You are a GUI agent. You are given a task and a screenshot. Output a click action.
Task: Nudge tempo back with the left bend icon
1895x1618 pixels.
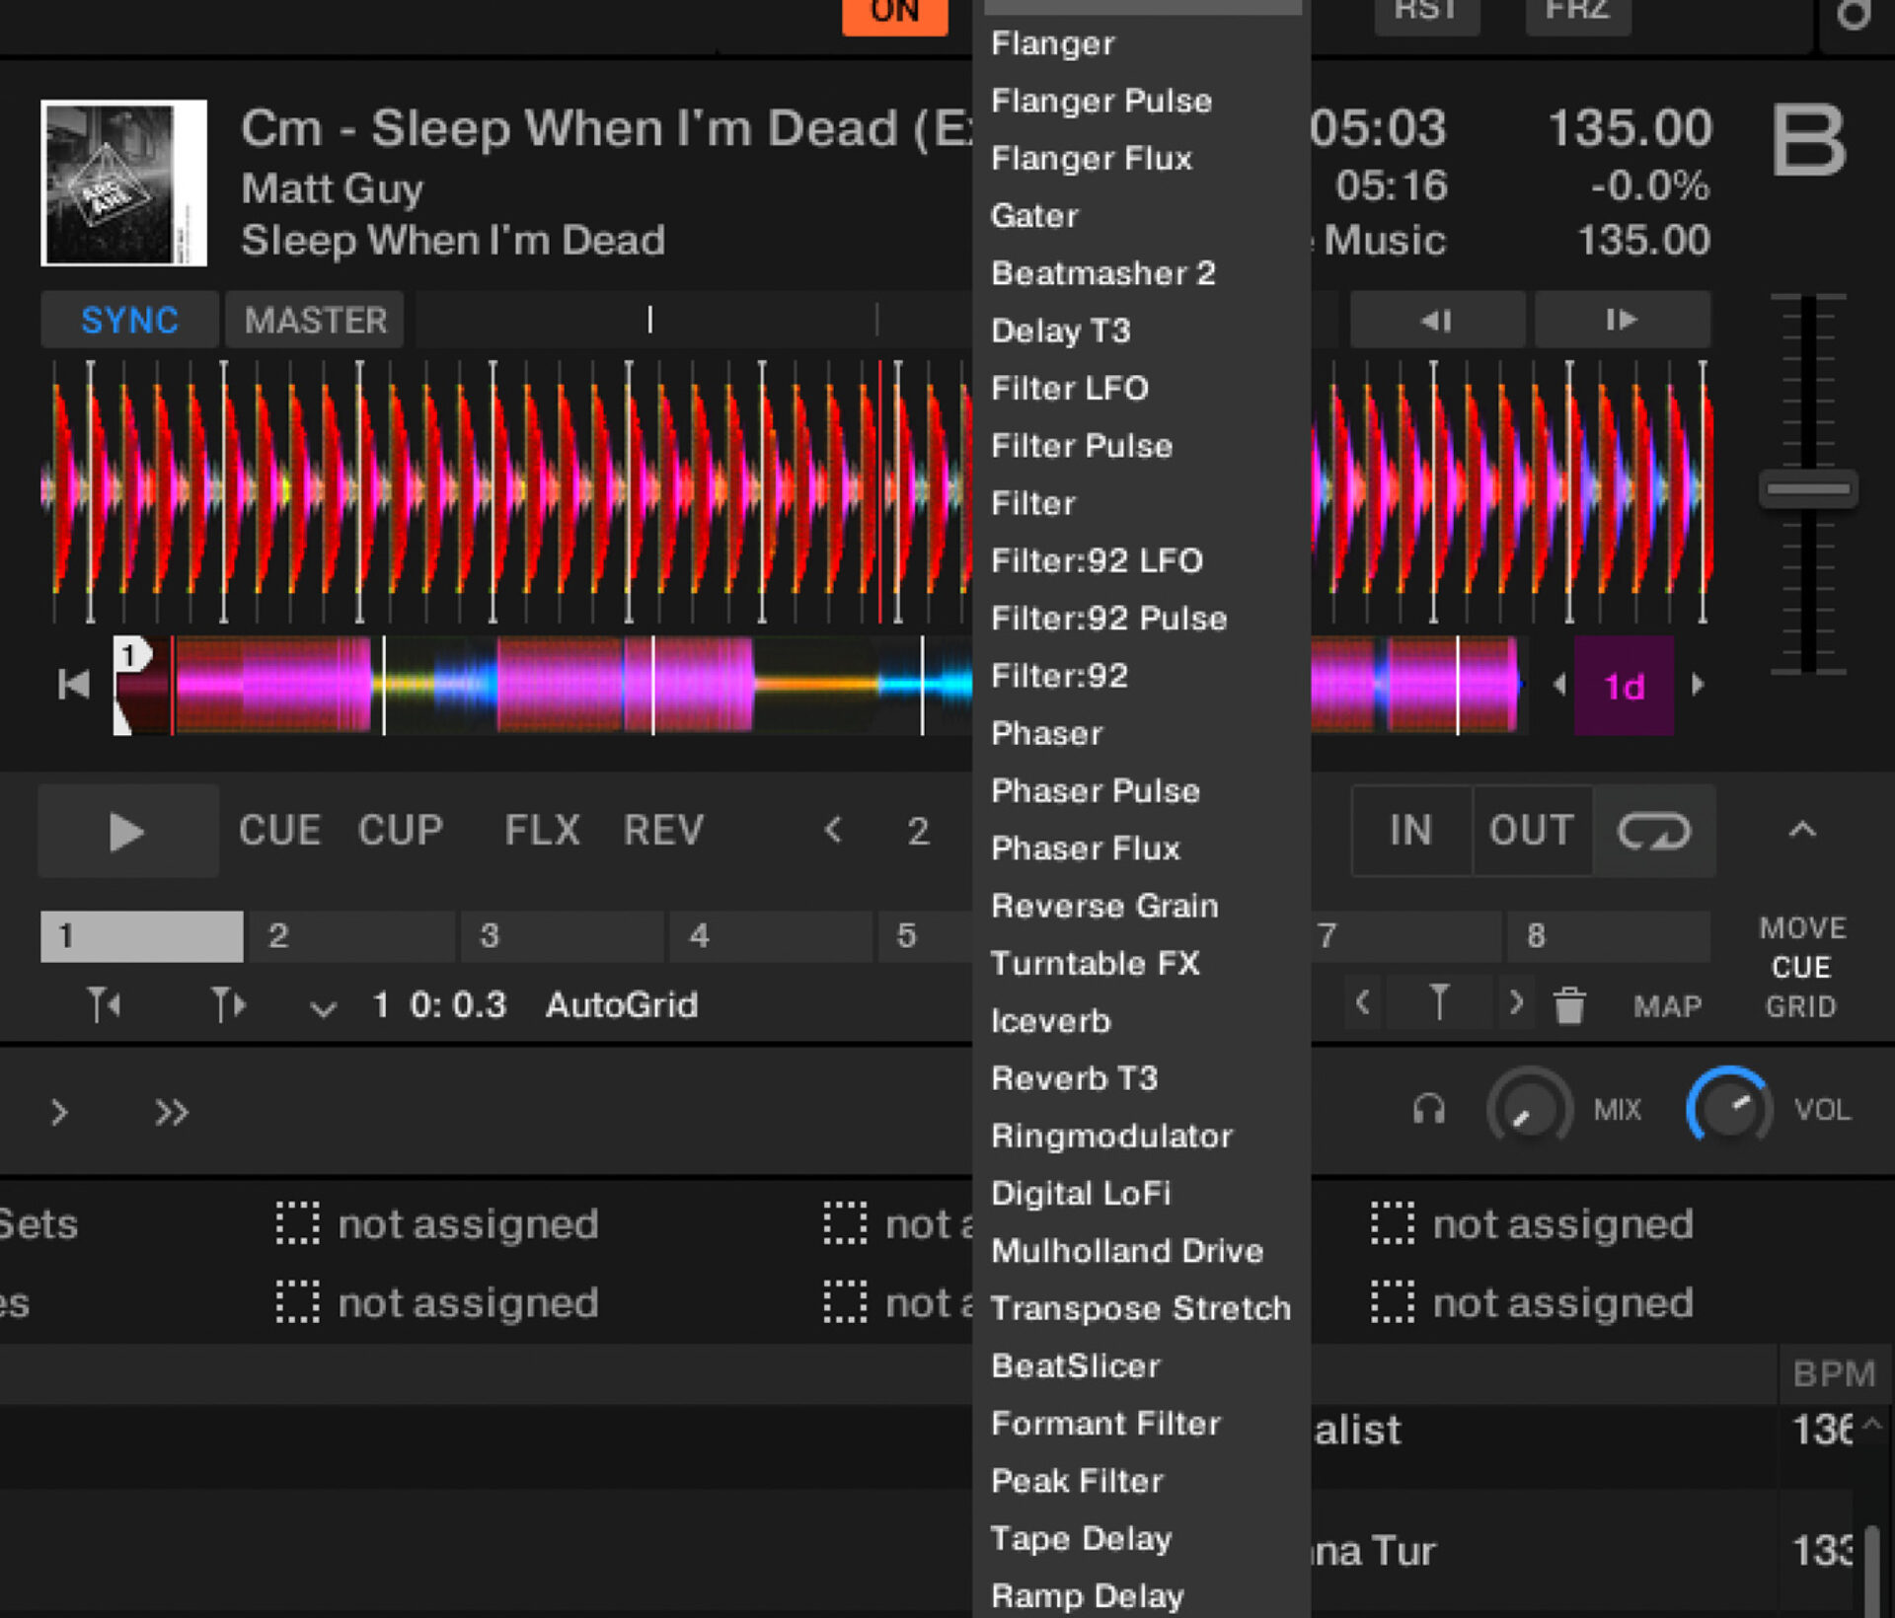point(1437,320)
